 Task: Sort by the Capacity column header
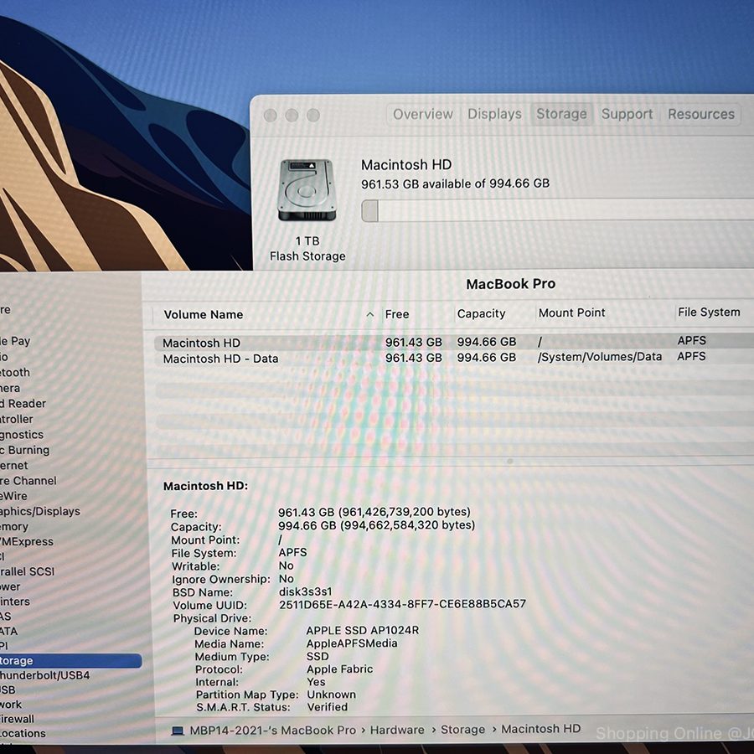click(x=481, y=314)
